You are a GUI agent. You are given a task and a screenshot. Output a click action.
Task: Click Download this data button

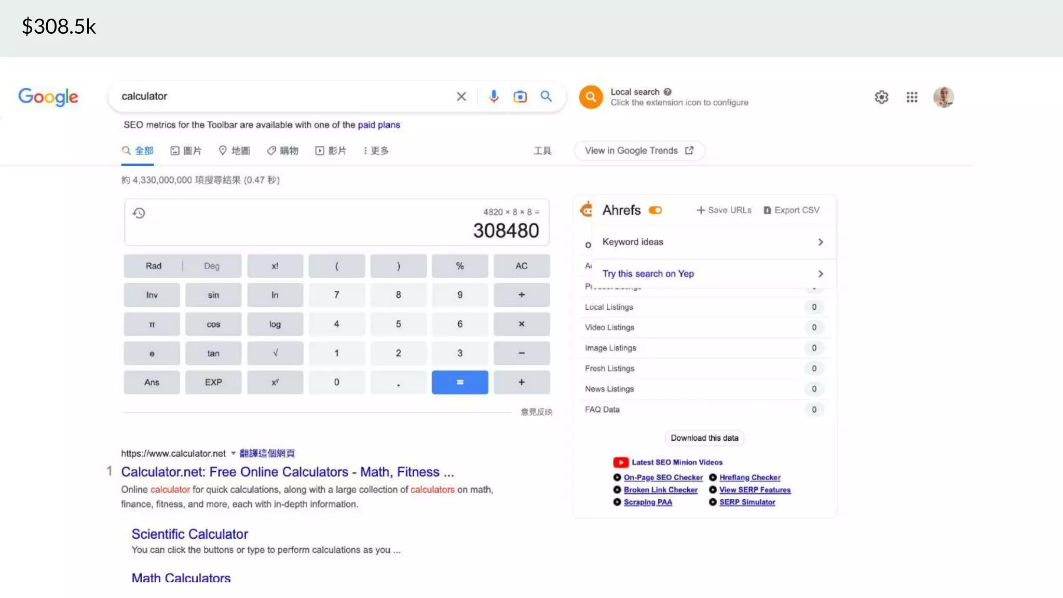pyautogui.click(x=704, y=438)
